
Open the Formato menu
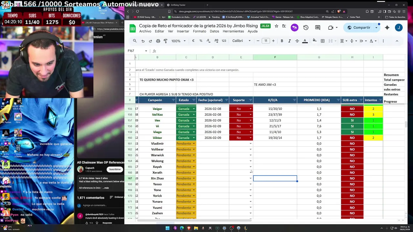coord(199,31)
